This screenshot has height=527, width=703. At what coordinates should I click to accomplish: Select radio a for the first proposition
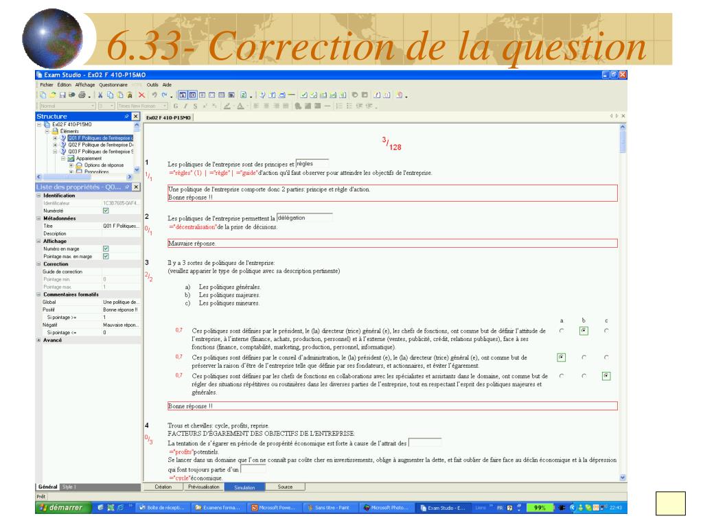[562, 331]
